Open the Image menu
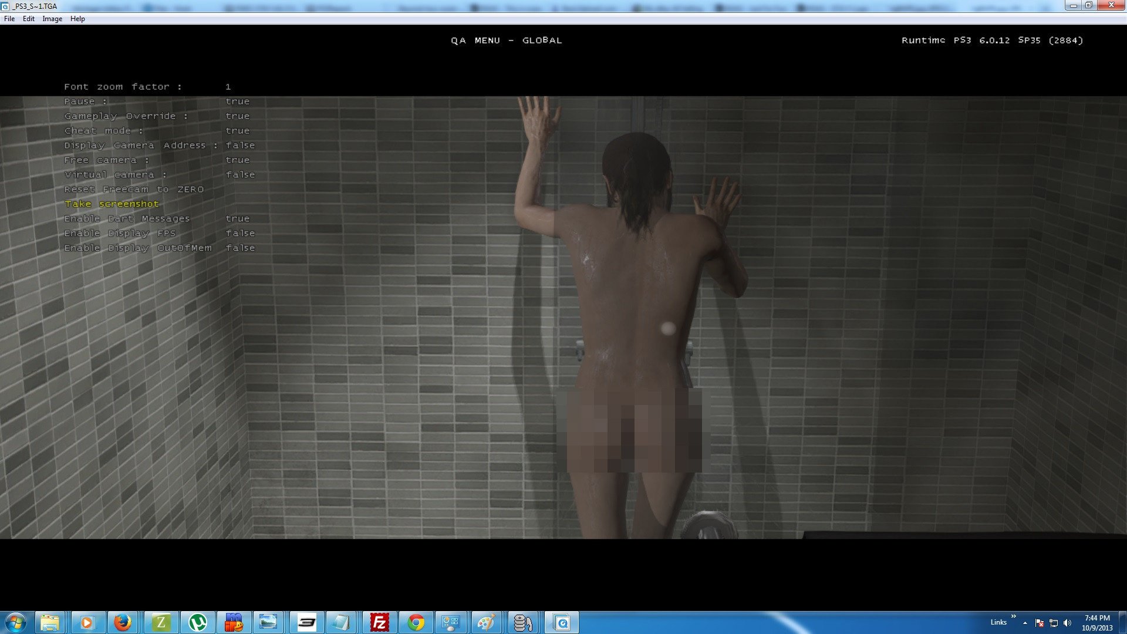This screenshot has height=634, width=1127. tap(52, 19)
